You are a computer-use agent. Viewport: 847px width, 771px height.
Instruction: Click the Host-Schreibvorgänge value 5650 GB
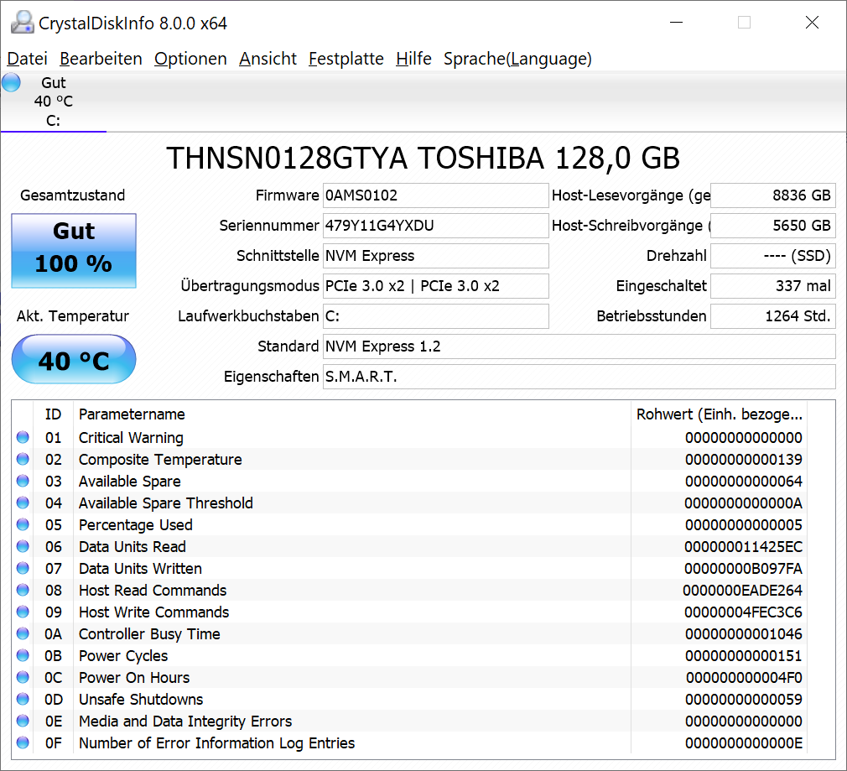point(773,226)
